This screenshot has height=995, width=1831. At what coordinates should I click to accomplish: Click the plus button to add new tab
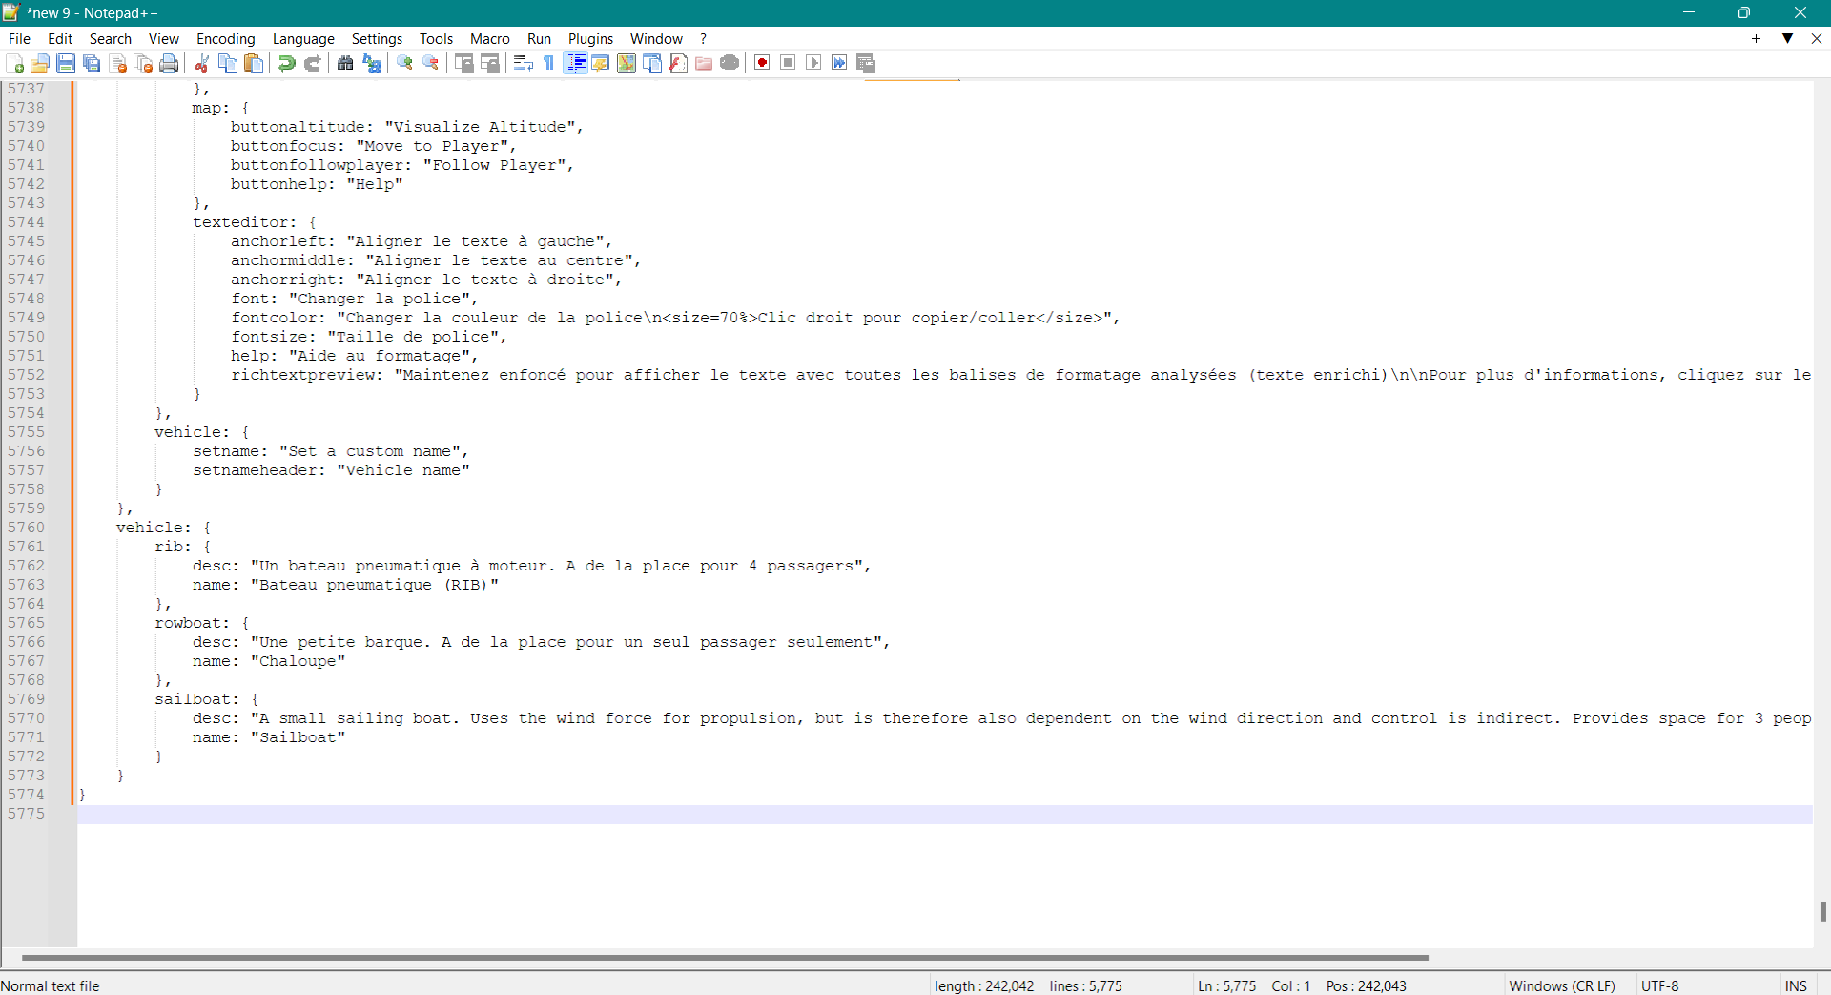pos(1756,38)
